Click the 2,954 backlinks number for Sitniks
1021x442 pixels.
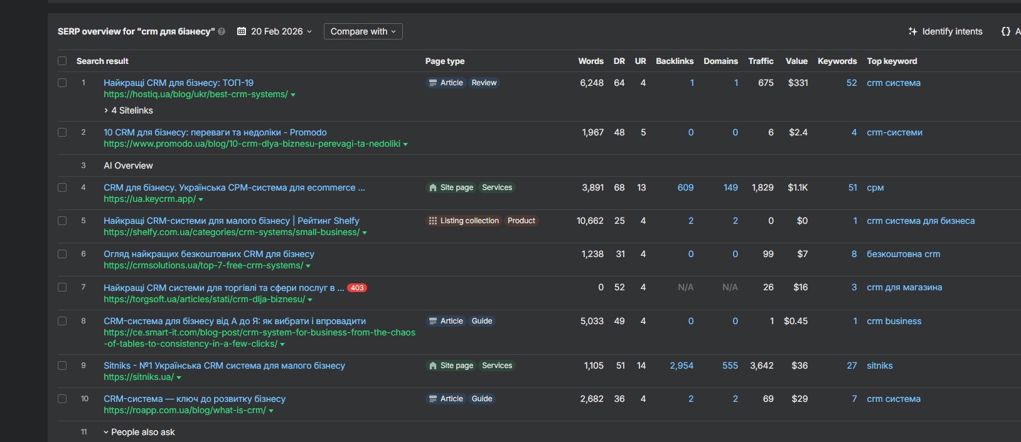tap(682, 366)
